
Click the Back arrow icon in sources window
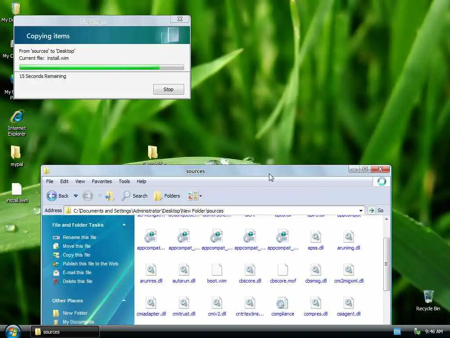click(52, 196)
